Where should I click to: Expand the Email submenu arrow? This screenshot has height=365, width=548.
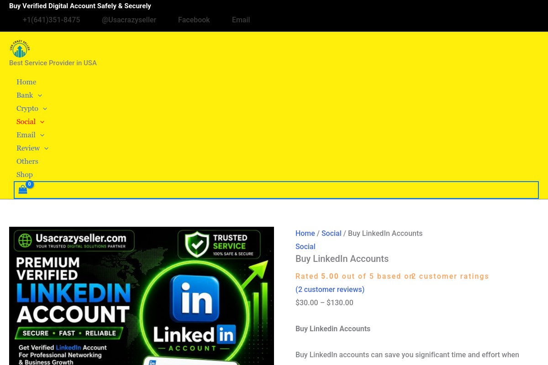(42, 135)
